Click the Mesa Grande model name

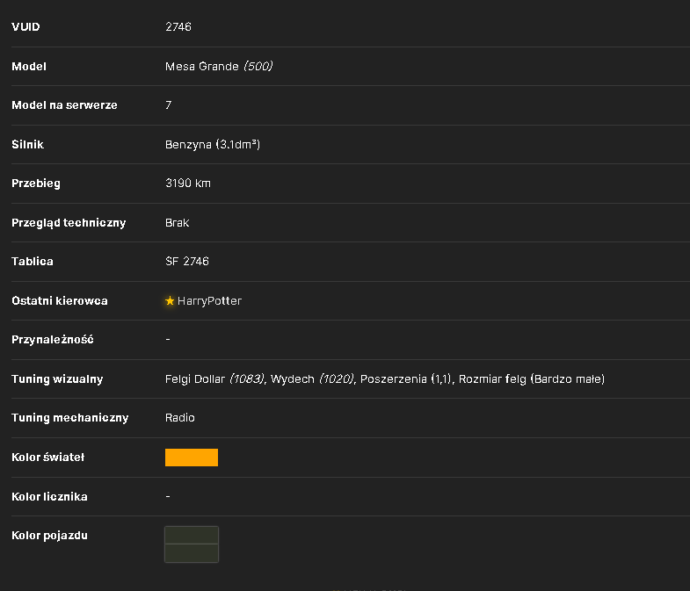(202, 67)
